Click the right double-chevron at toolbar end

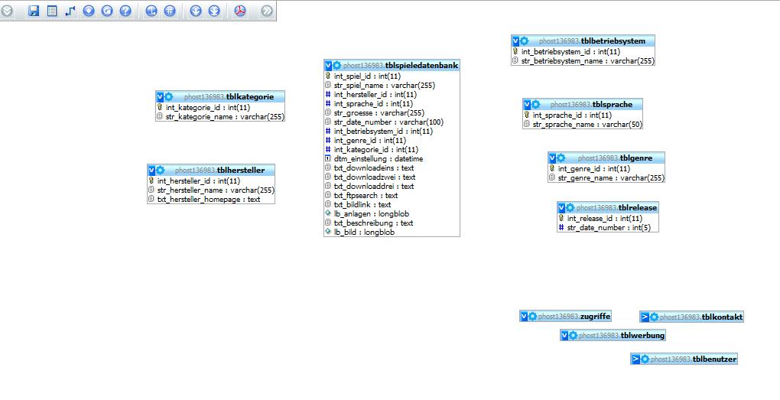[x=266, y=11]
